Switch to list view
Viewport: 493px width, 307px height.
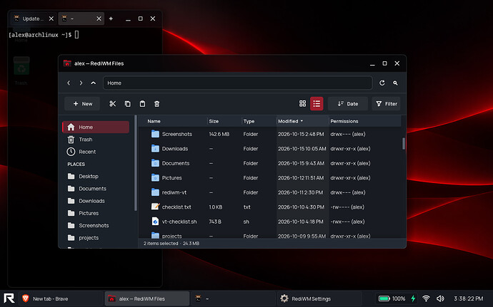317,104
